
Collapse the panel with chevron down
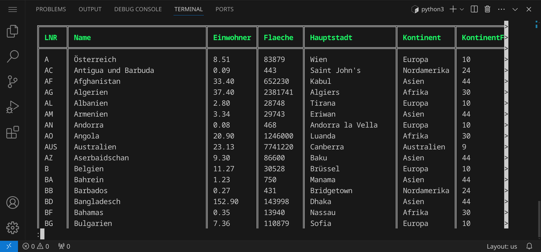pos(515,9)
